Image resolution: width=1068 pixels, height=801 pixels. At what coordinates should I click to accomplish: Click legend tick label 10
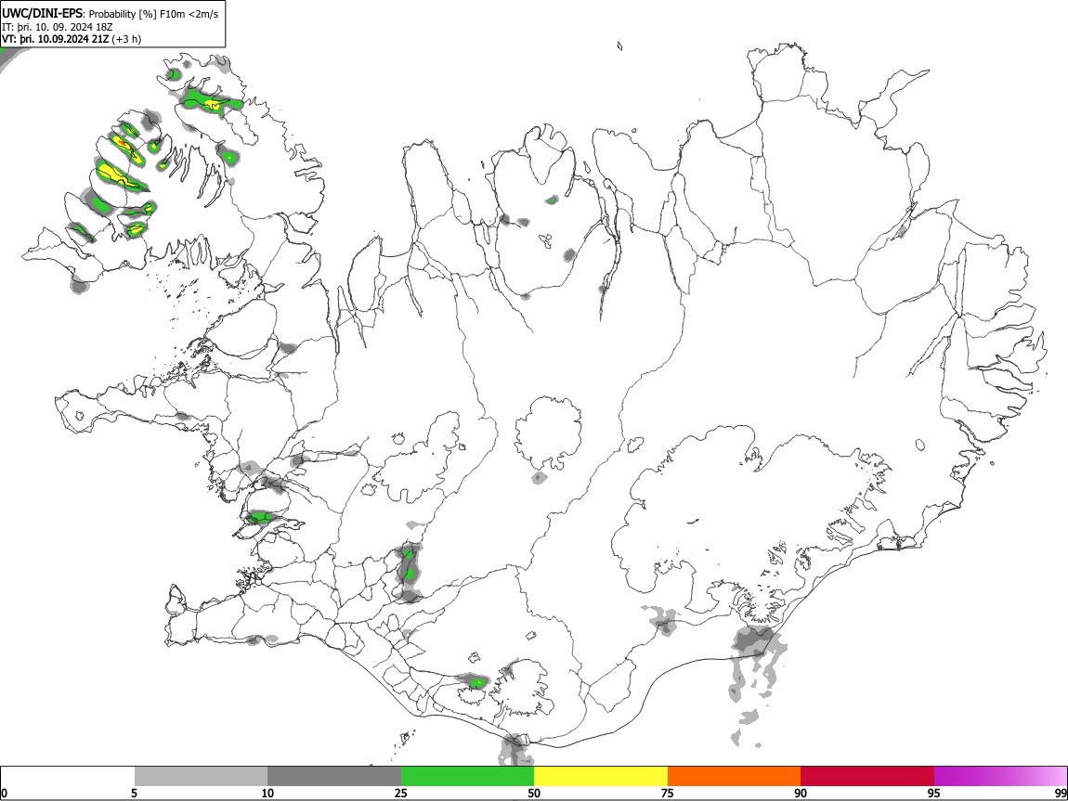point(267,794)
